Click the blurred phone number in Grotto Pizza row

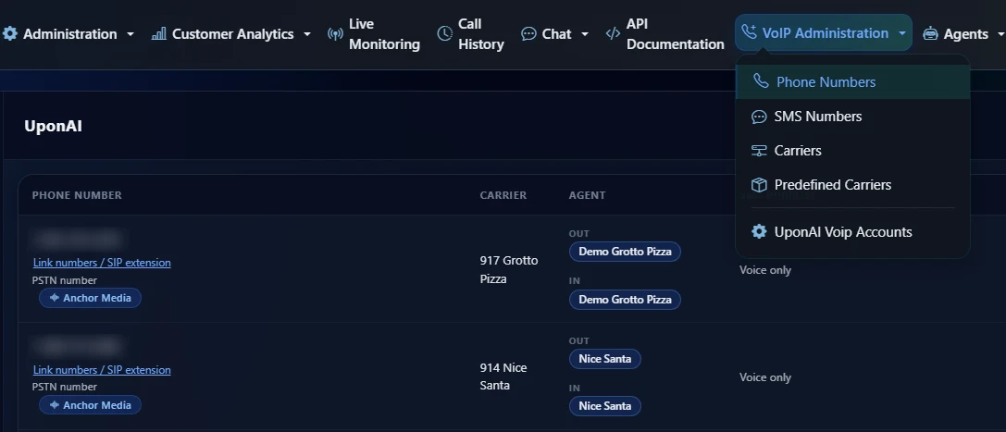(77, 239)
